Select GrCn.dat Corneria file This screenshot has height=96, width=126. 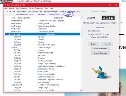click(43, 39)
